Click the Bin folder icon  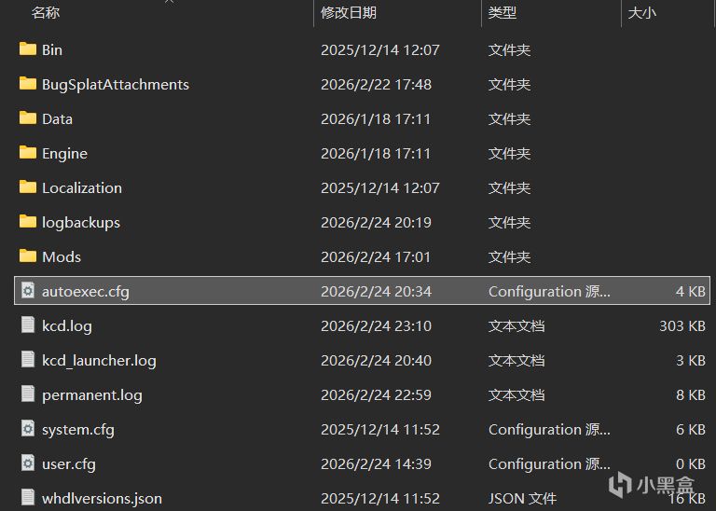[28, 49]
